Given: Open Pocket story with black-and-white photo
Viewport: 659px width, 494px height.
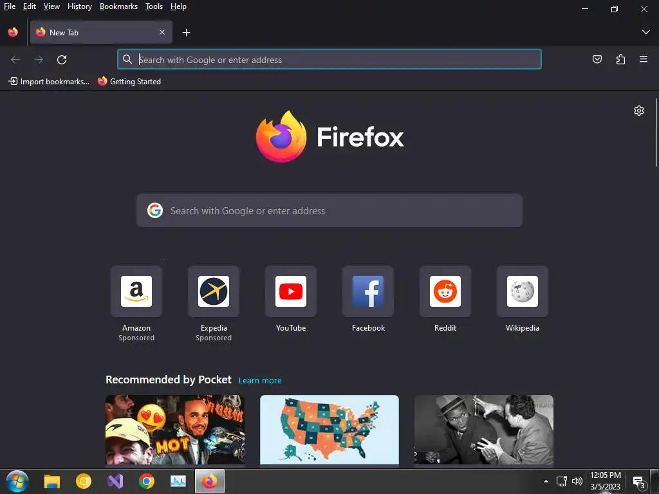Looking at the screenshot, I should coord(484,430).
